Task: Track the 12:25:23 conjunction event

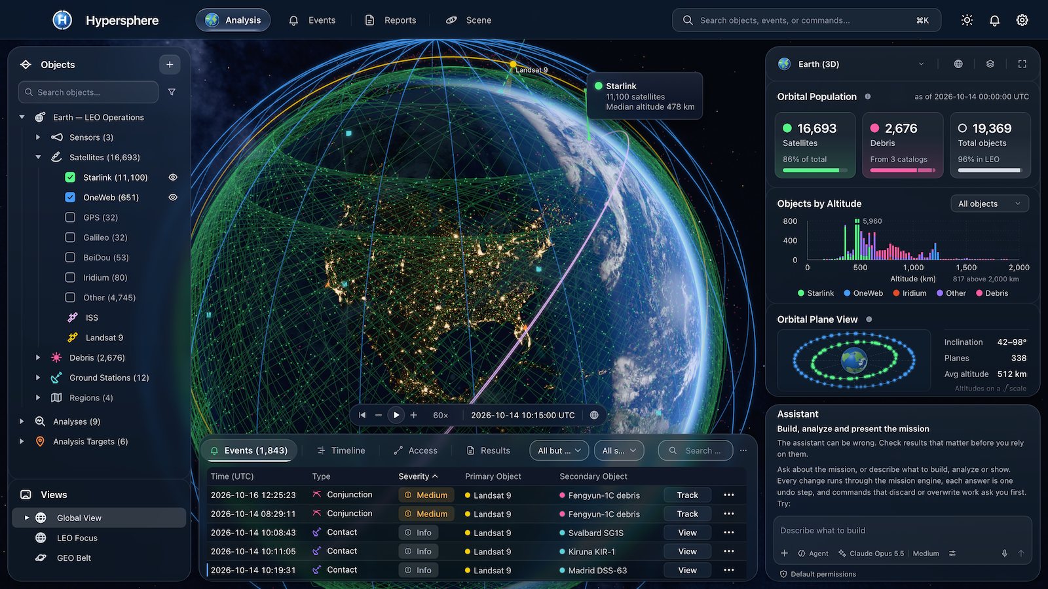Action: point(687,495)
